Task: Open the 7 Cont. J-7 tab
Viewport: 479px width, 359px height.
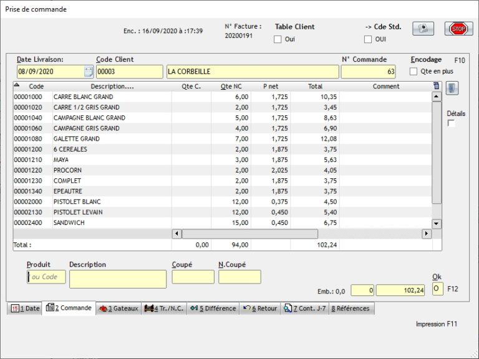Action: [304, 309]
